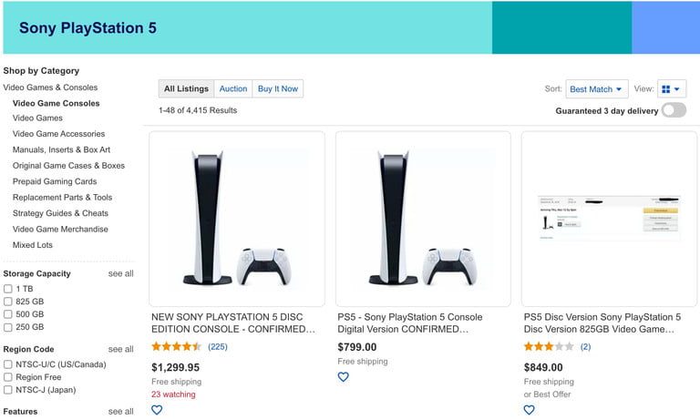Enable the 825 GB storage filter

click(x=8, y=302)
